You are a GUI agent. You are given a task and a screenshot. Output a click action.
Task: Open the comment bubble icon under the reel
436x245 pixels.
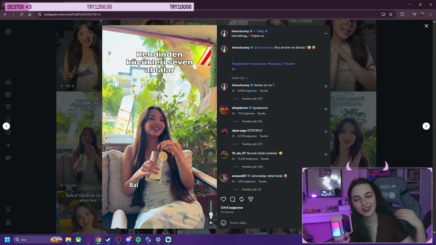(233, 199)
